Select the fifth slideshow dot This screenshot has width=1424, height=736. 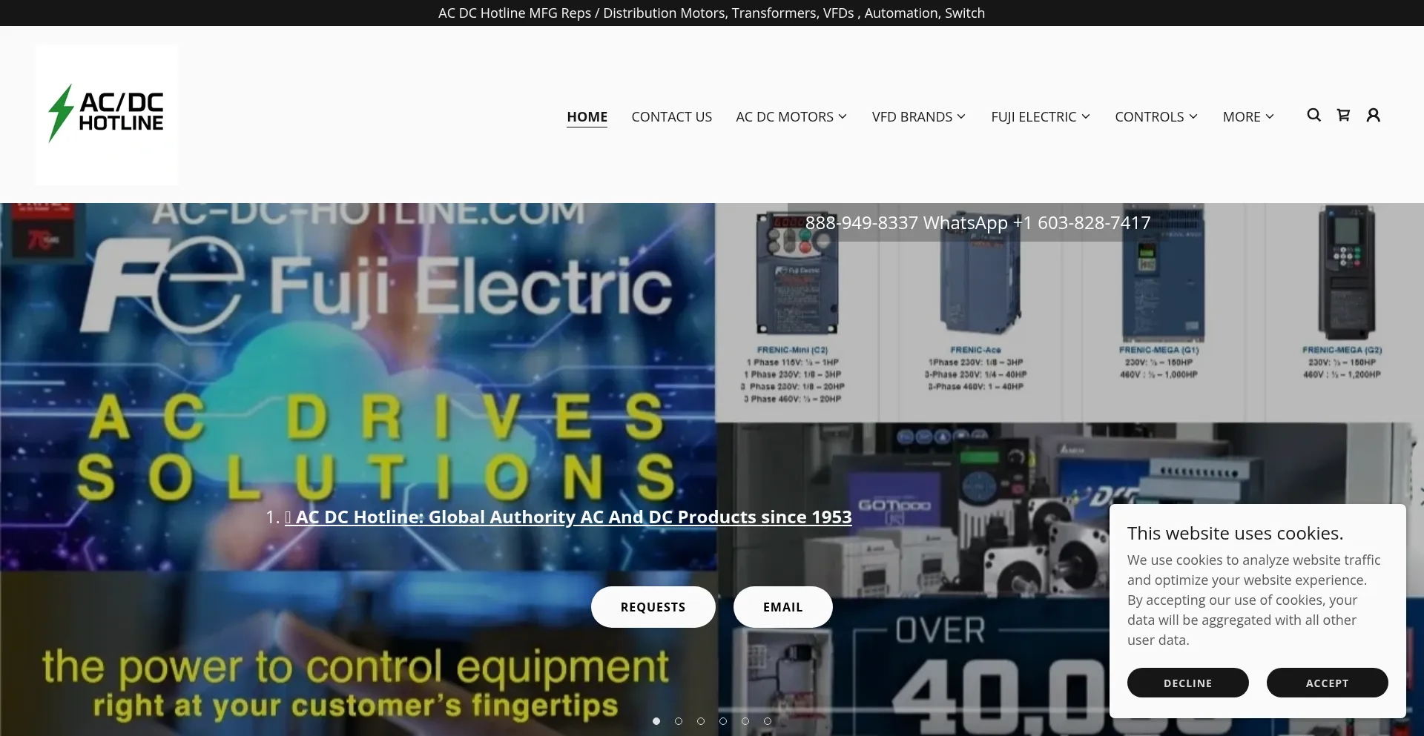click(x=745, y=721)
